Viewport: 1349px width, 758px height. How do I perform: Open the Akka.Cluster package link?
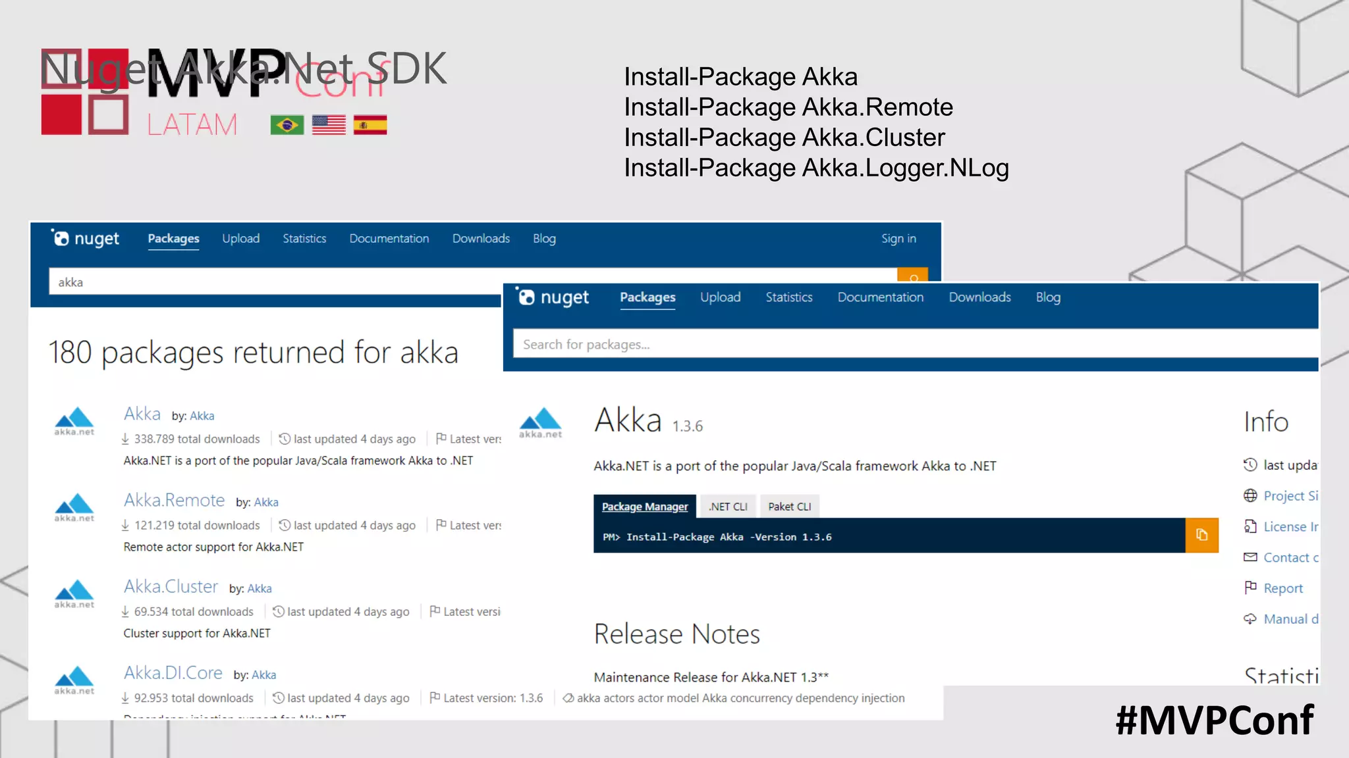pyautogui.click(x=171, y=586)
